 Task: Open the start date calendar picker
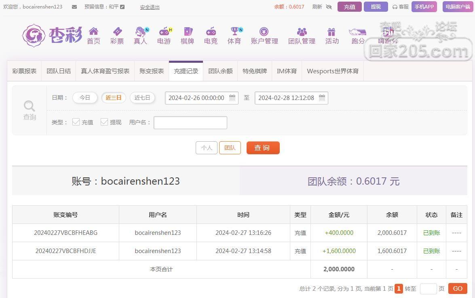[x=232, y=98]
